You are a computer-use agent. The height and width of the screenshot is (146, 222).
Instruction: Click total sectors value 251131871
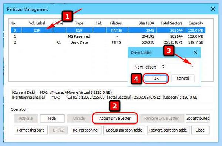click(x=173, y=42)
